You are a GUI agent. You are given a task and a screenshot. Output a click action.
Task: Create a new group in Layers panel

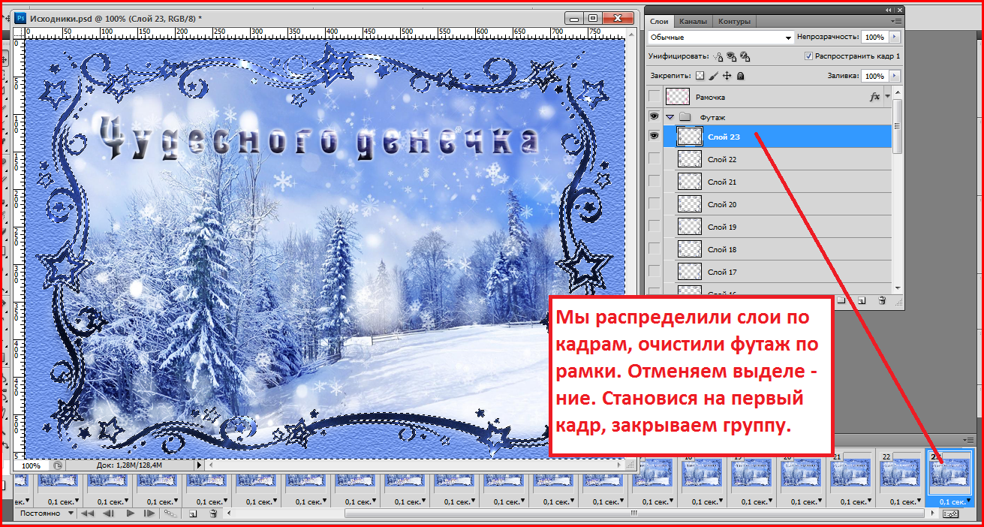843,300
